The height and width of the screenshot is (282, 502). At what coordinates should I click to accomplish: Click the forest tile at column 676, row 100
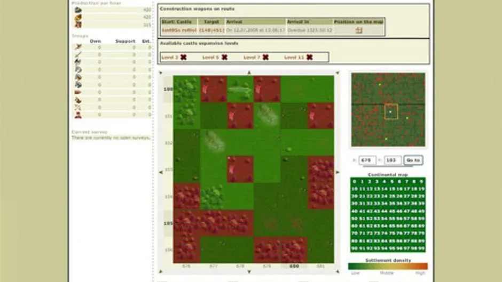(187, 89)
